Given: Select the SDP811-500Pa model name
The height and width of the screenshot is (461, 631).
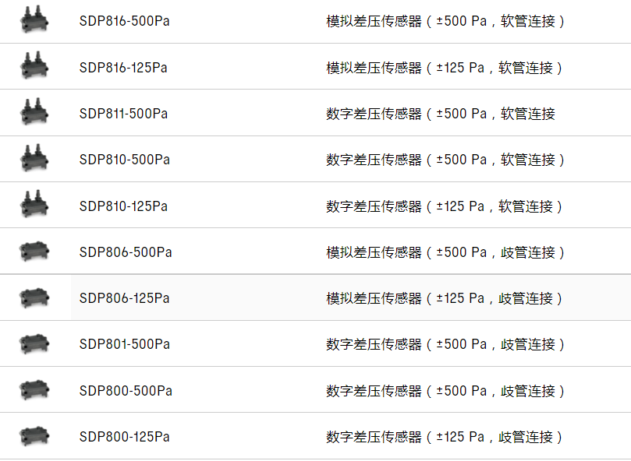Looking at the screenshot, I should 123,114.
